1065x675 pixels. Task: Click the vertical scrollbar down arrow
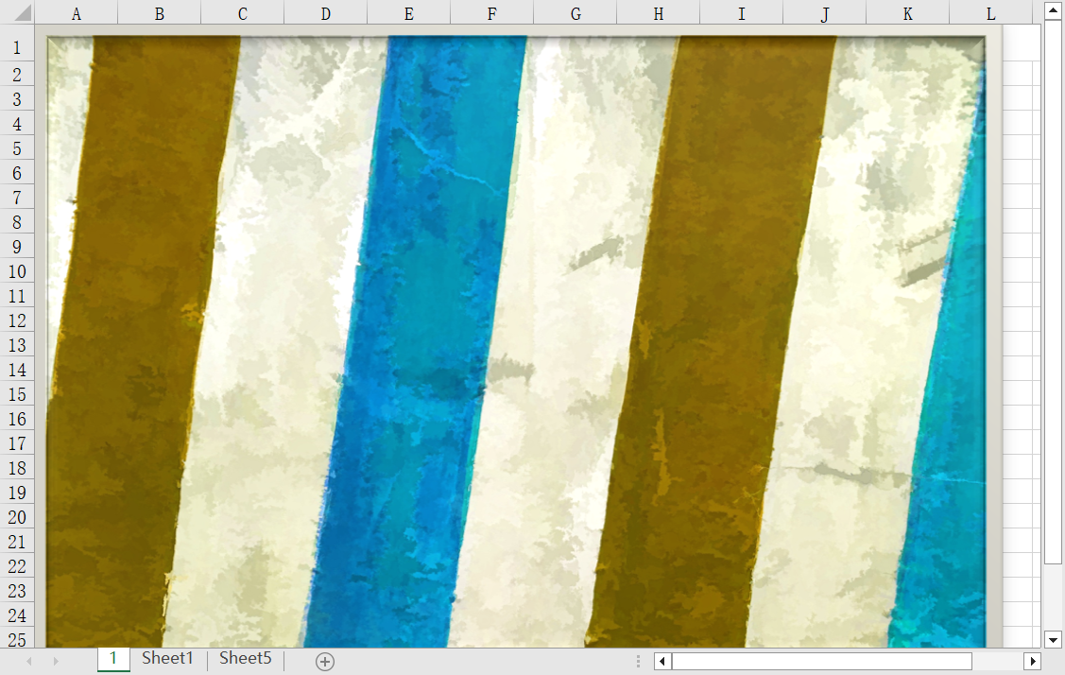tap(1053, 640)
